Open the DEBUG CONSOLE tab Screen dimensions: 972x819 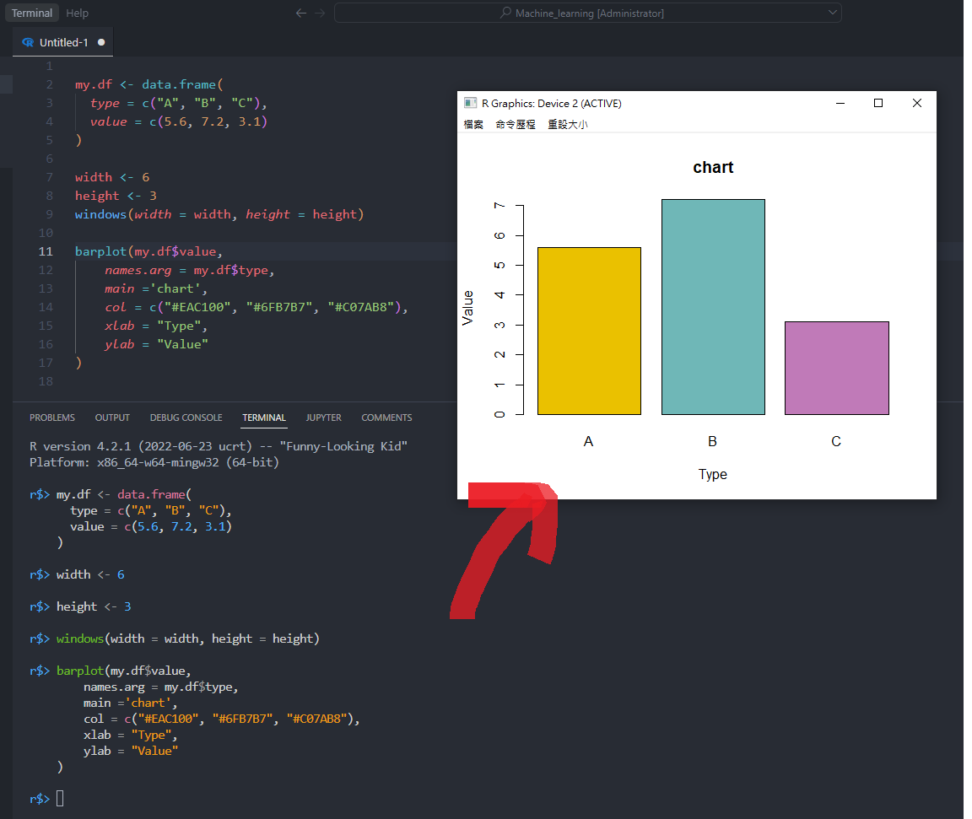coord(186,417)
